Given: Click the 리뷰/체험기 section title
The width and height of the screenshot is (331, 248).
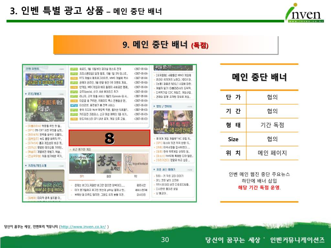Looking at the screenshot, I should 35,94.
